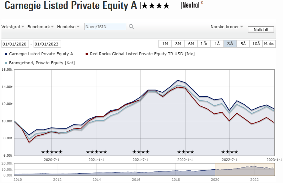
Task: Open the Benchmark dropdown menu
Action: coord(40,27)
